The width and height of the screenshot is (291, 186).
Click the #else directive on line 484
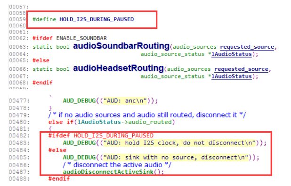coord(57,150)
